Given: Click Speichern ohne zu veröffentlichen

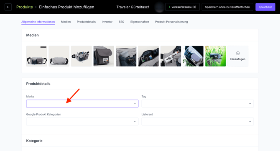Looking at the screenshot, I should [227, 7].
